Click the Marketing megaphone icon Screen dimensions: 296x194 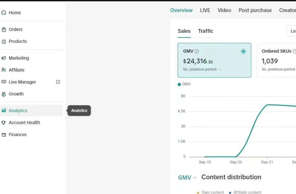4,58
